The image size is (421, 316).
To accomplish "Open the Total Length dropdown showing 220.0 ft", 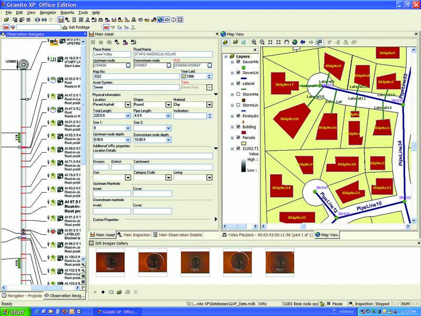I will [x=128, y=116].
